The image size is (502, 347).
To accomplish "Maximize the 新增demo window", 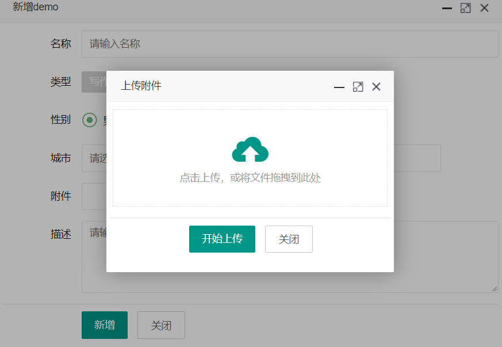I will pyautogui.click(x=465, y=8).
